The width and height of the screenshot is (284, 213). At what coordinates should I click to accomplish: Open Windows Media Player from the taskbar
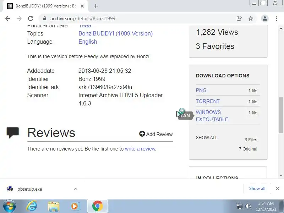pyautogui.click(x=75, y=206)
